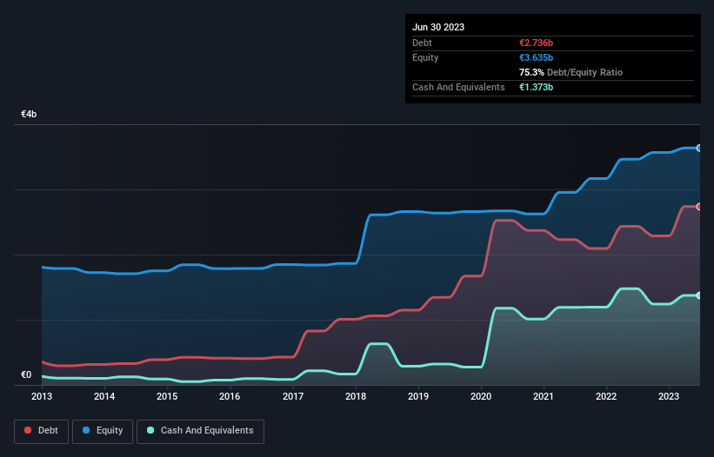Click the 75.3% Debt/Equity Ratio text

pyautogui.click(x=571, y=72)
